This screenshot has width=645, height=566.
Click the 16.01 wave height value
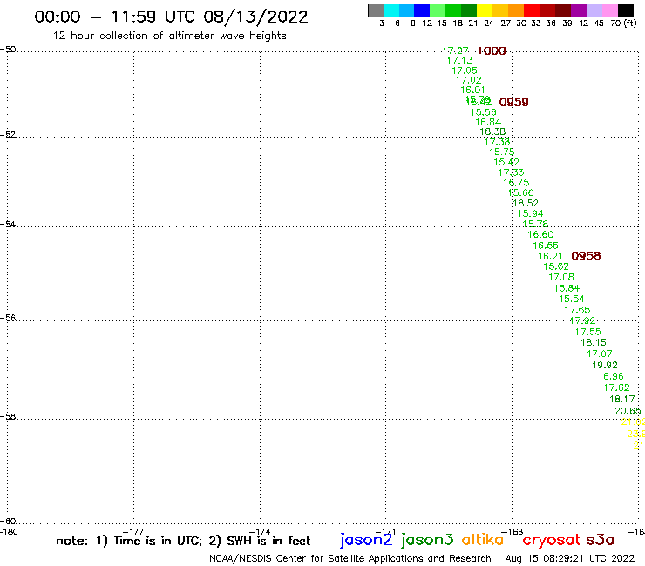coord(472,90)
